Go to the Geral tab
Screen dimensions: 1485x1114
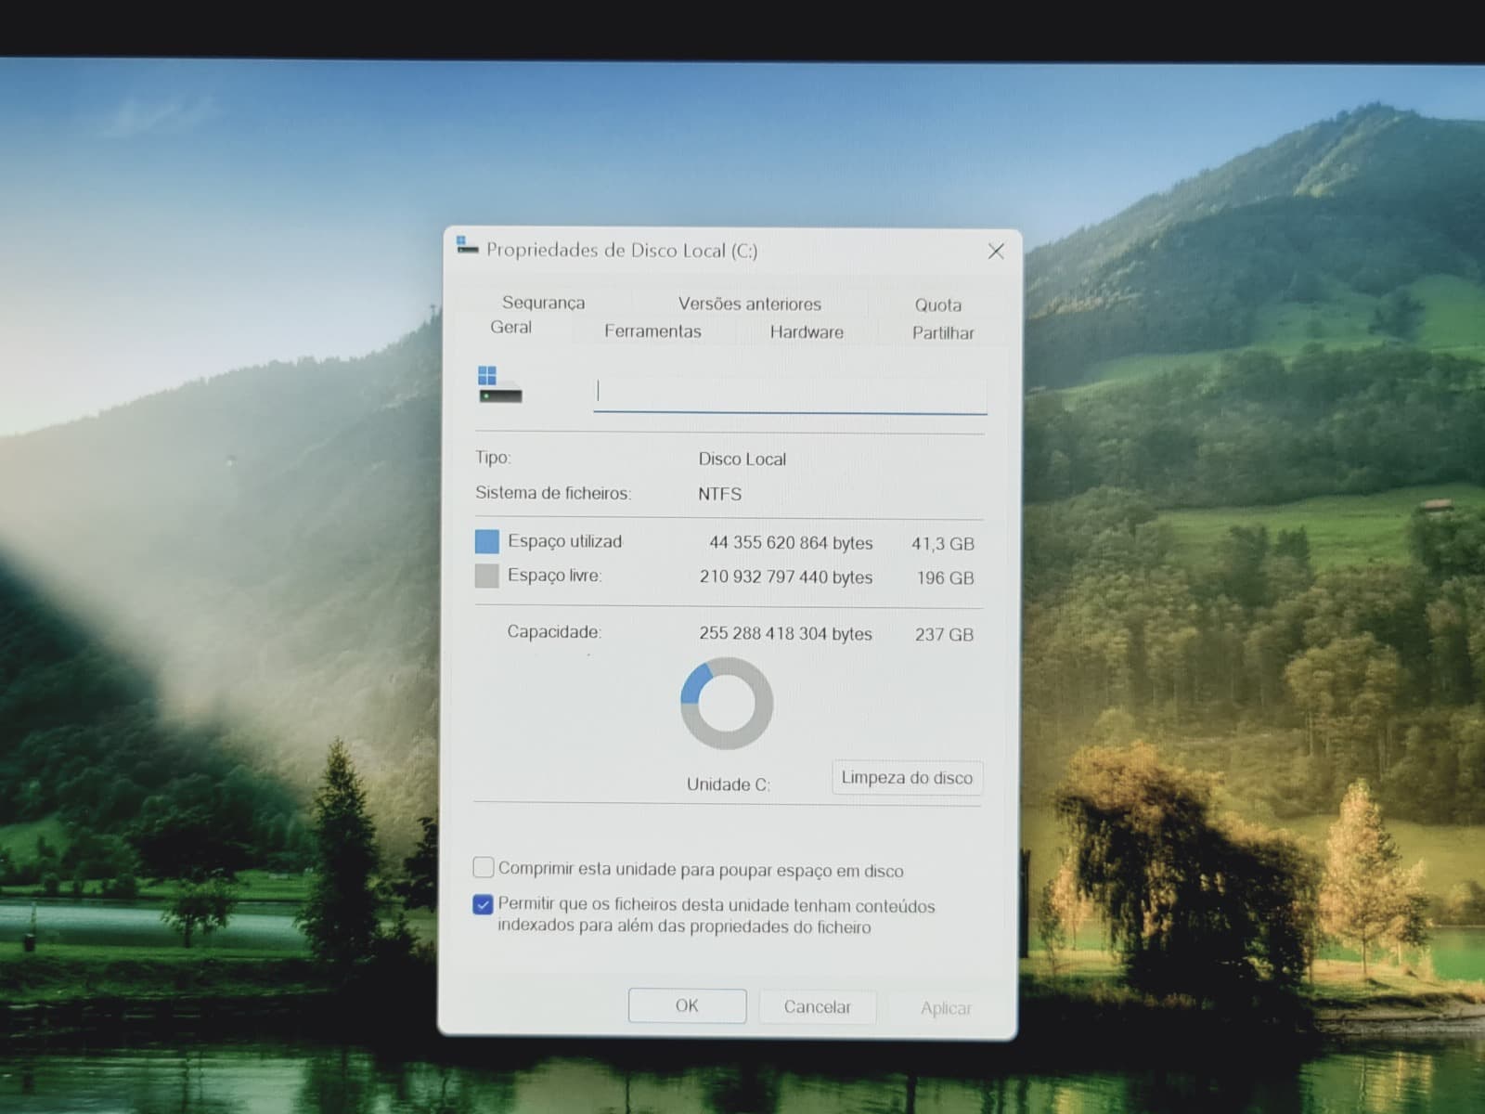tap(510, 327)
